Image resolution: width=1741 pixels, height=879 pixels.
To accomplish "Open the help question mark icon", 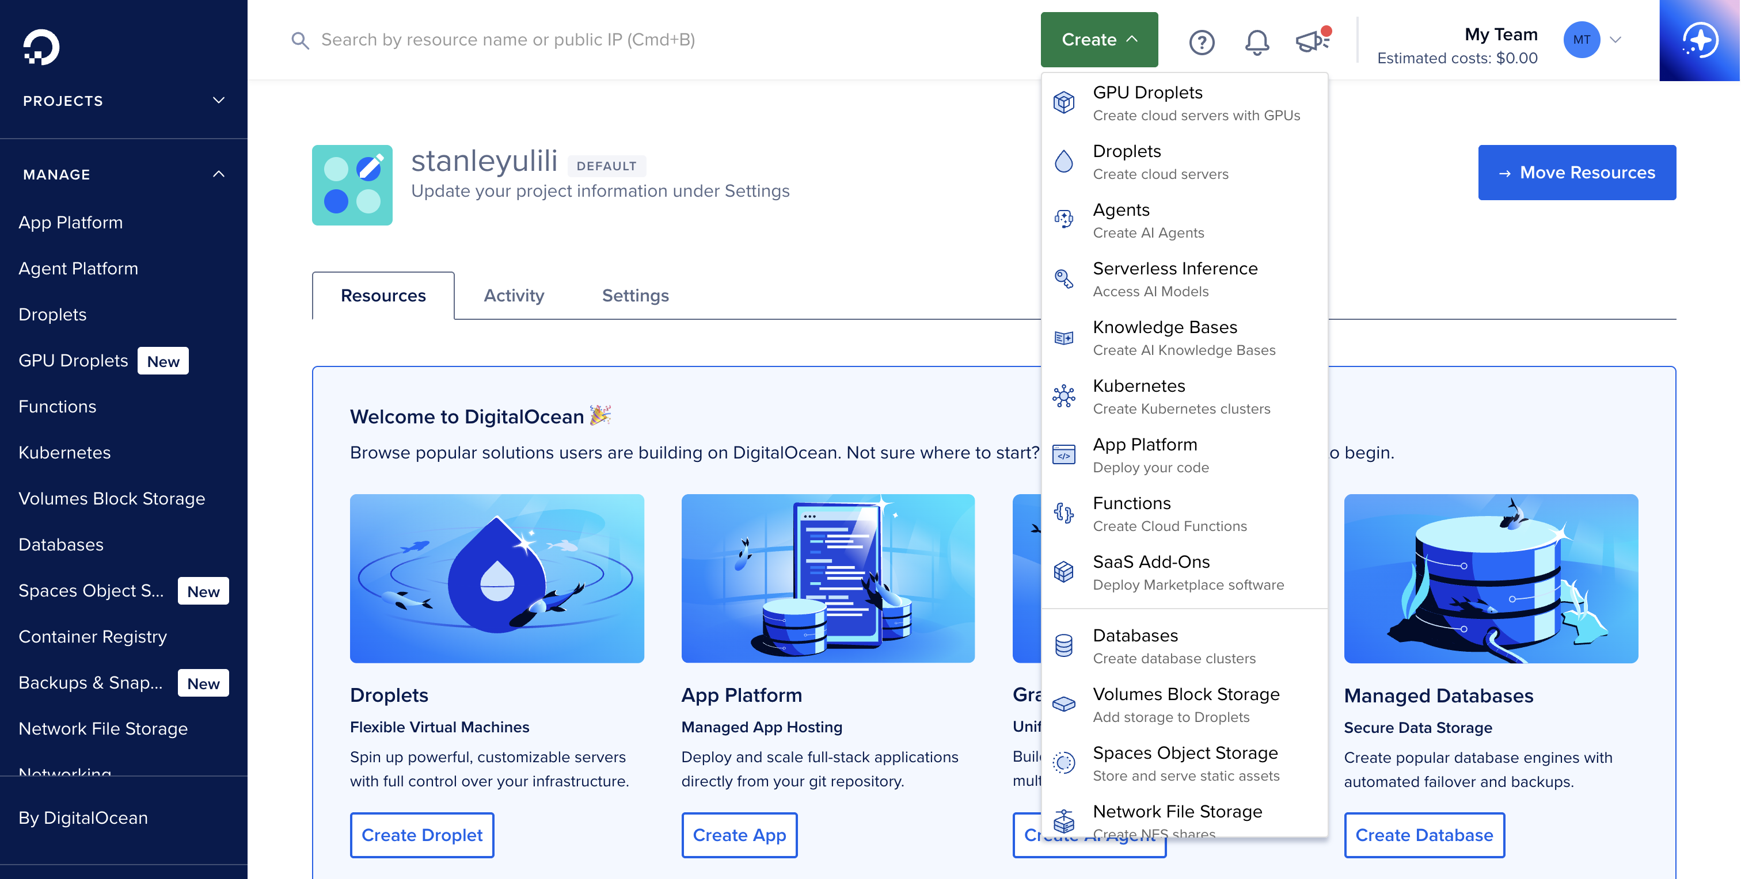I will pos(1202,42).
